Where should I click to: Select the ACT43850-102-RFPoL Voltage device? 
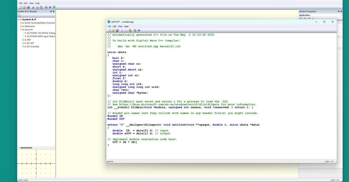point(39,33)
